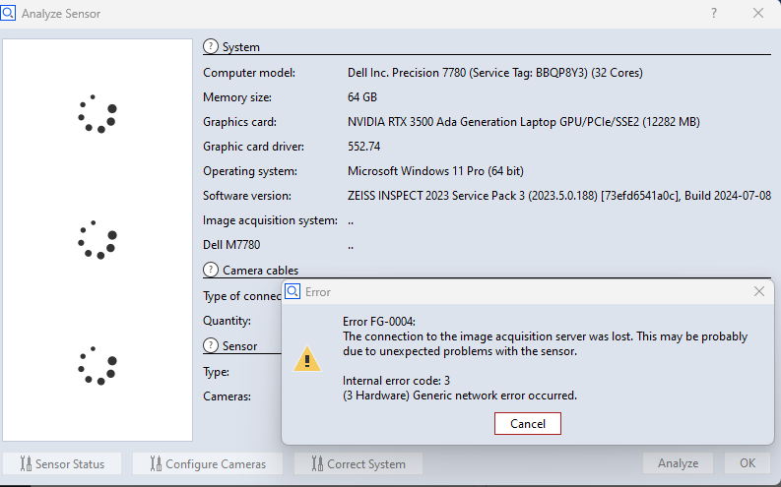Start the Analyze button
781x487 pixels.
click(678, 463)
